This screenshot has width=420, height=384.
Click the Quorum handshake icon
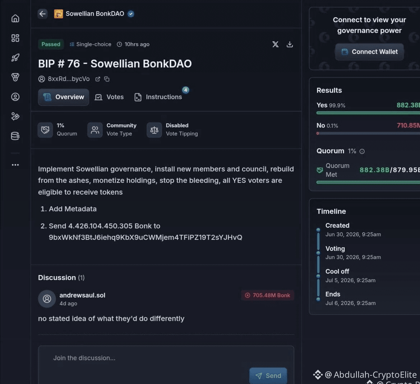click(45, 130)
